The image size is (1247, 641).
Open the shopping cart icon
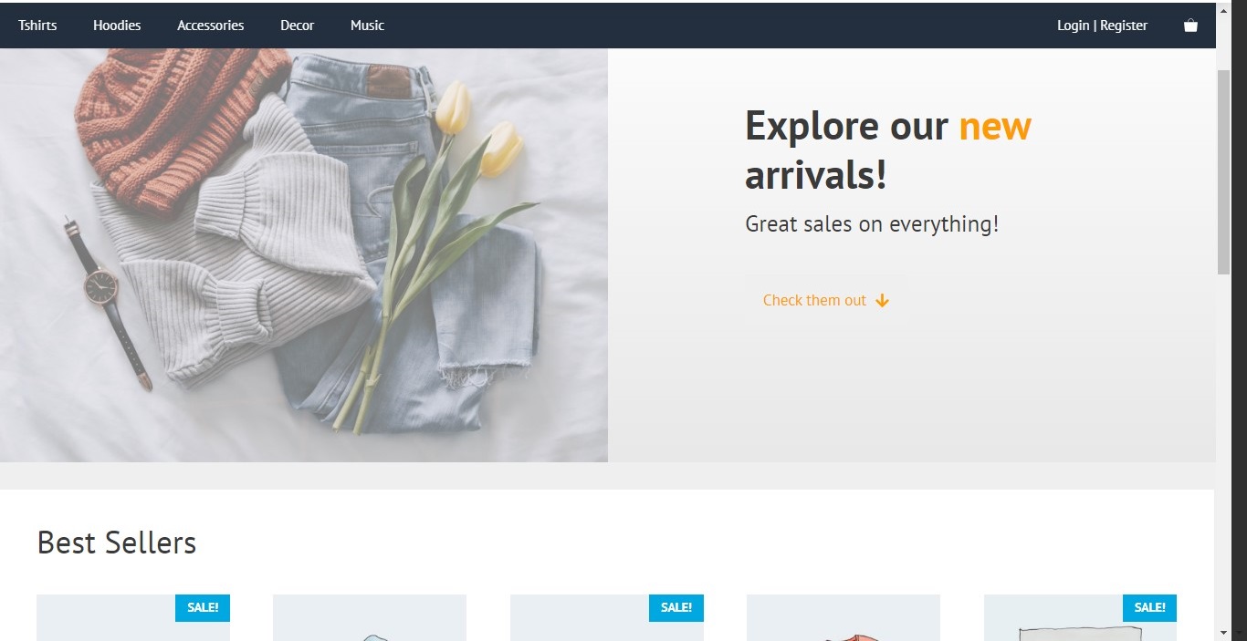click(x=1190, y=26)
